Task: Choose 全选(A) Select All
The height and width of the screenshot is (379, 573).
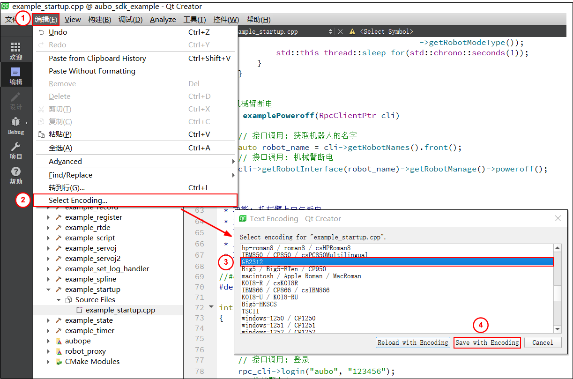Action: click(135, 148)
